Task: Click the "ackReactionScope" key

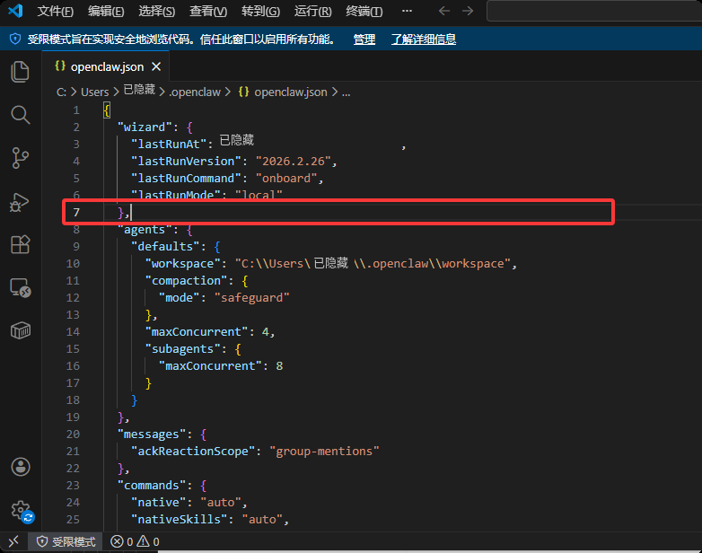Action: pos(193,451)
